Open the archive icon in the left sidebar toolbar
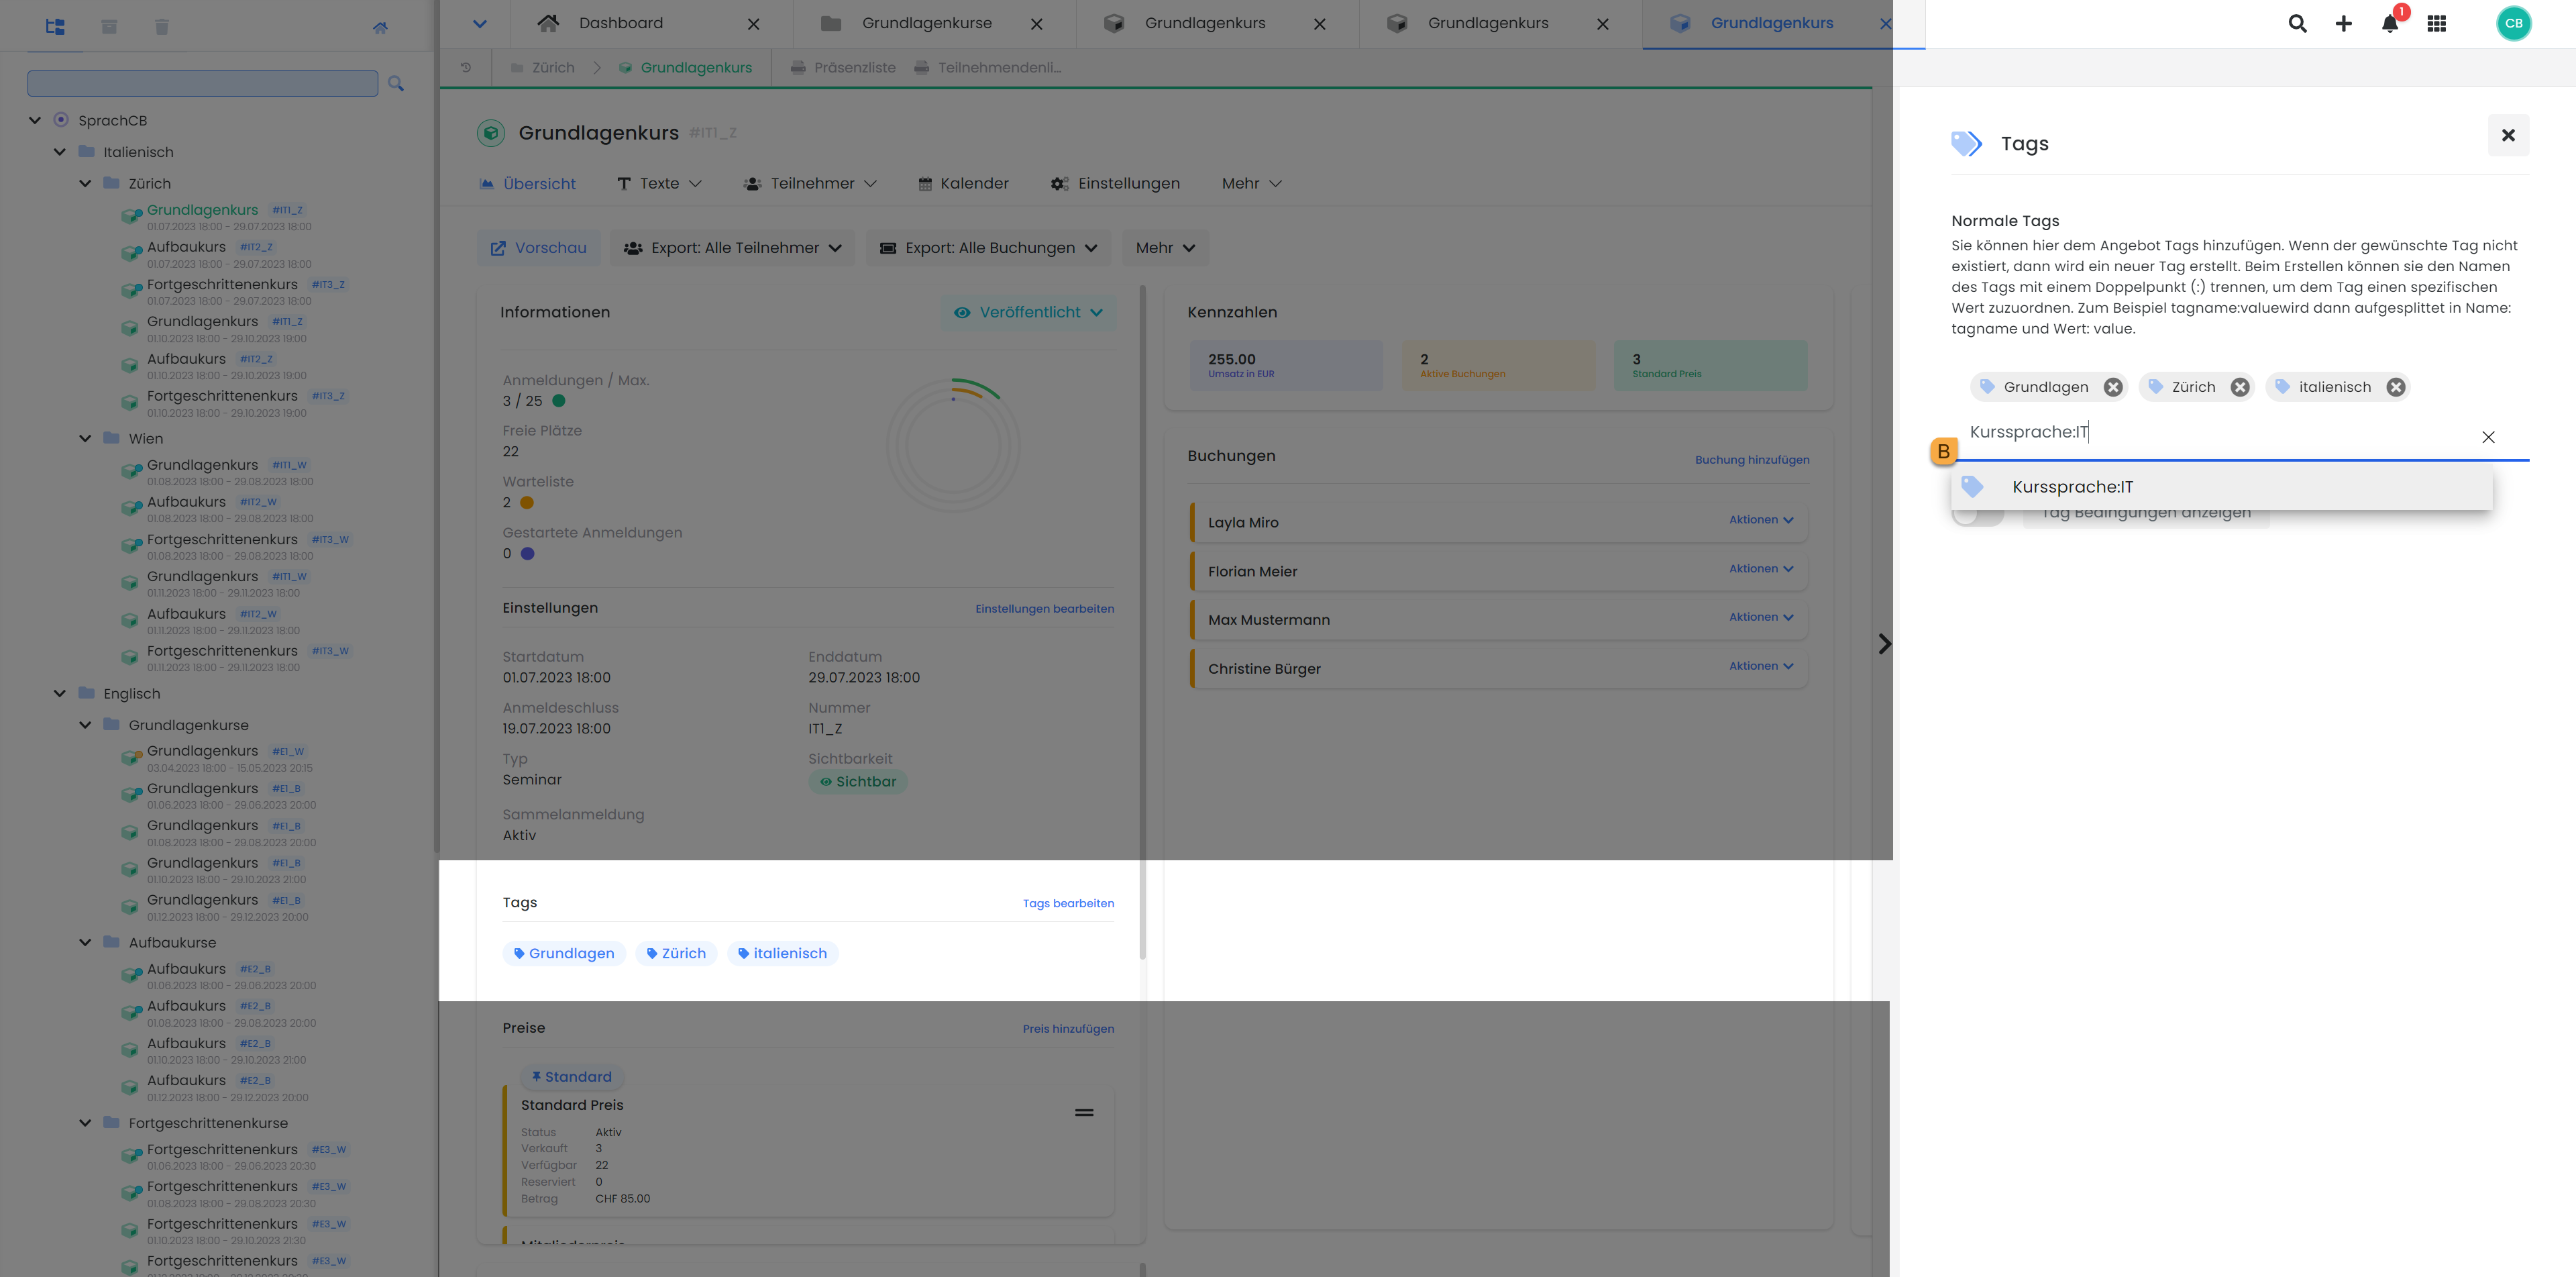Screen dimensions: 2576x1277 click(x=110, y=27)
